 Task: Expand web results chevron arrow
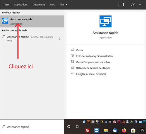(60, 39)
